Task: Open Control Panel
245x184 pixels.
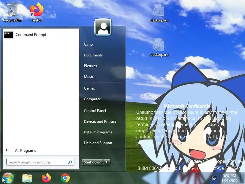Action: click(x=95, y=111)
